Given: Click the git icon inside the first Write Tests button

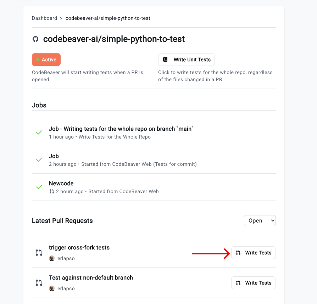Looking at the screenshot, I should (x=238, y=253).
